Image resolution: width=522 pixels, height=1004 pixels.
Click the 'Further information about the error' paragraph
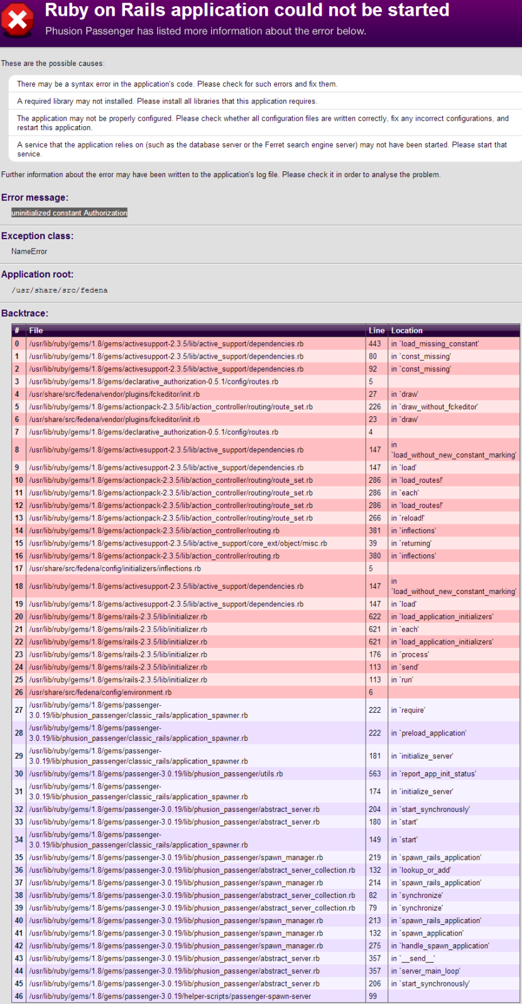(x=221, y=175)
